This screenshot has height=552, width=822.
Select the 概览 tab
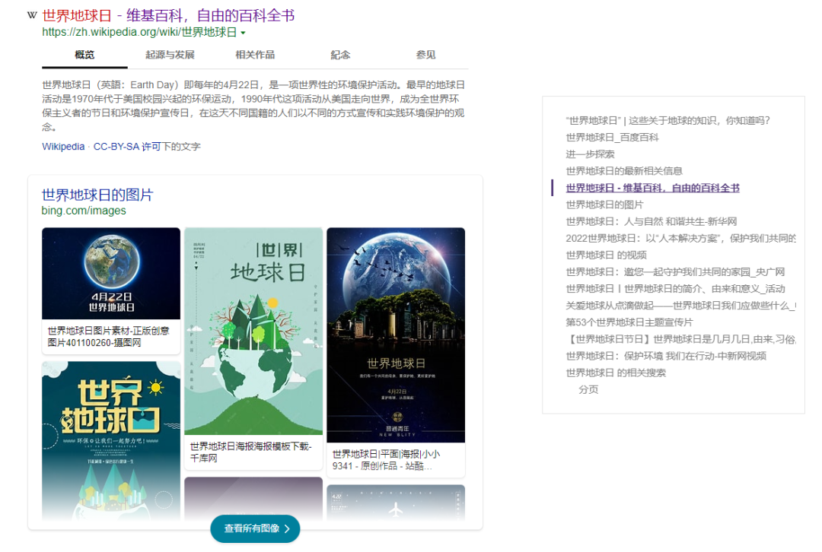pyautogui.click(x=84, y=55)
